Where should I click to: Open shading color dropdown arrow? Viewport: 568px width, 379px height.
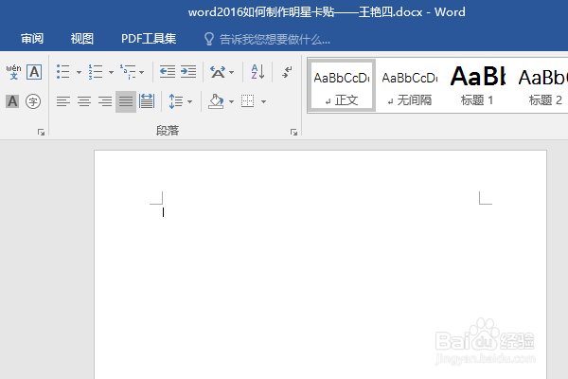coord(232,101)
